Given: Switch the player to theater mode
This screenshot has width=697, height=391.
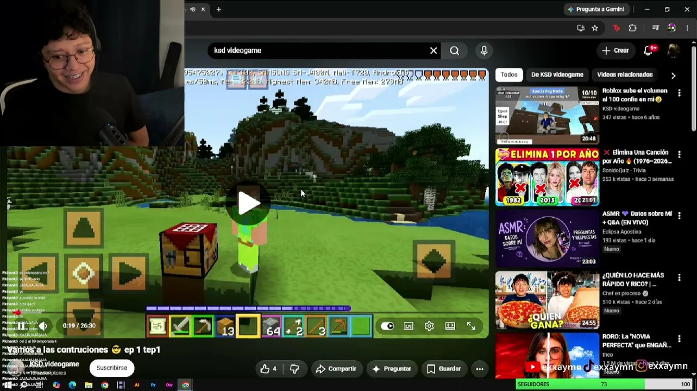Looking at the screenshot, I should tap(450, 326).
